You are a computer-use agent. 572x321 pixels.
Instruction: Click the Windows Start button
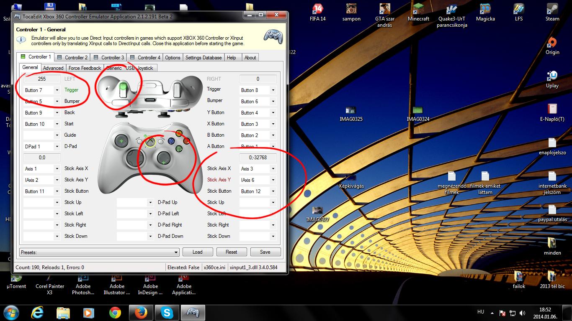coord(11,312)
